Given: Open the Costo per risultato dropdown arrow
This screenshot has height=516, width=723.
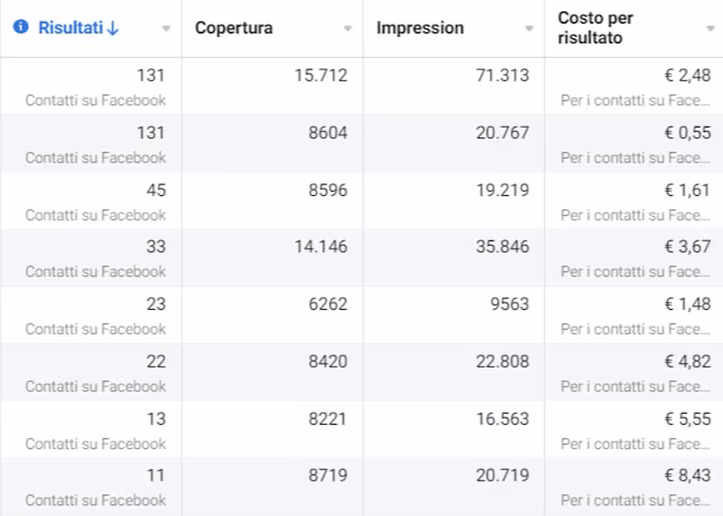Looking at the screenshot, I should point(710,28).
